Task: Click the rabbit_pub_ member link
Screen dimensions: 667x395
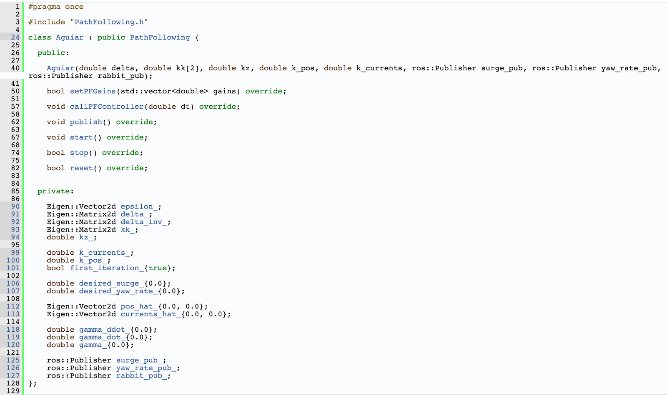Action: point(142,376)
